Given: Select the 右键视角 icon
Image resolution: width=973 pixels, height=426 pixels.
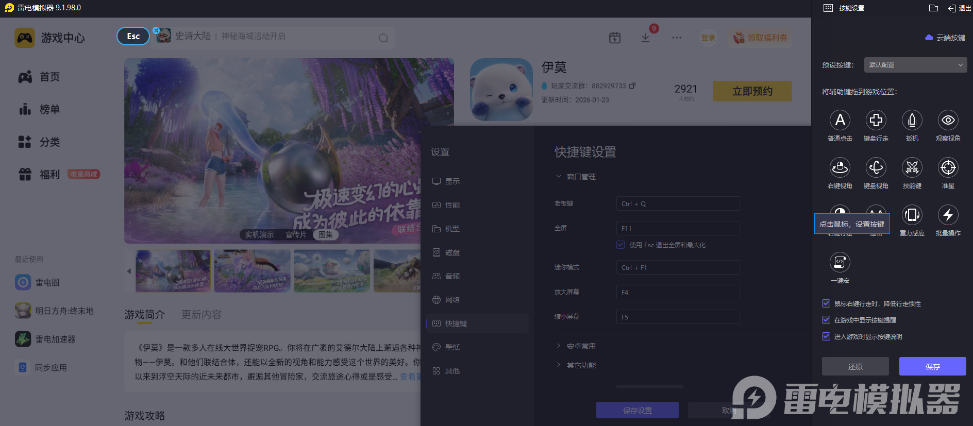Looking at the screenshot, I should [840, 167].
